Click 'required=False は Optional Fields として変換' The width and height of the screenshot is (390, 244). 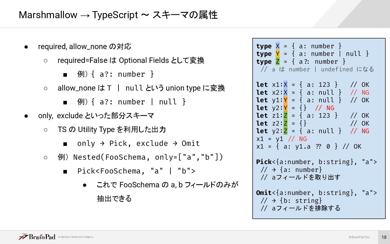pyautogui.click(x=131, y=60)
